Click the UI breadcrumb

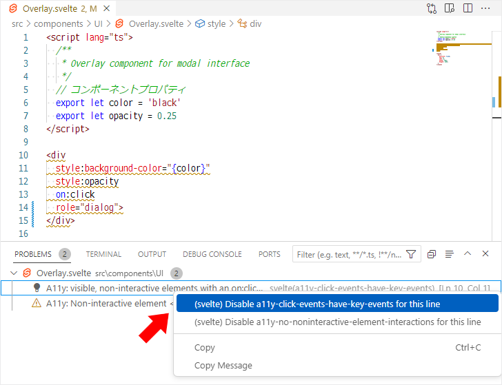point(99,24)
